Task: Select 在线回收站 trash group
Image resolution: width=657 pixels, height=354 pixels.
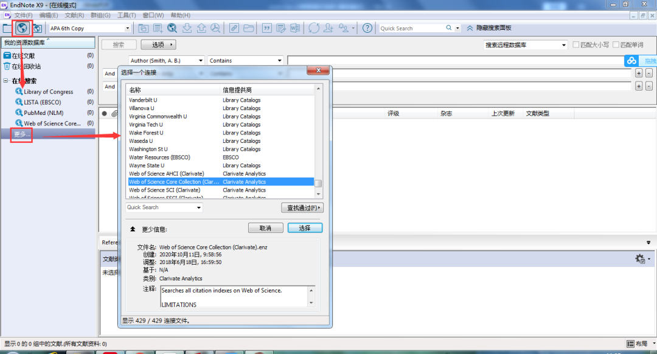Action: point(26,66)
